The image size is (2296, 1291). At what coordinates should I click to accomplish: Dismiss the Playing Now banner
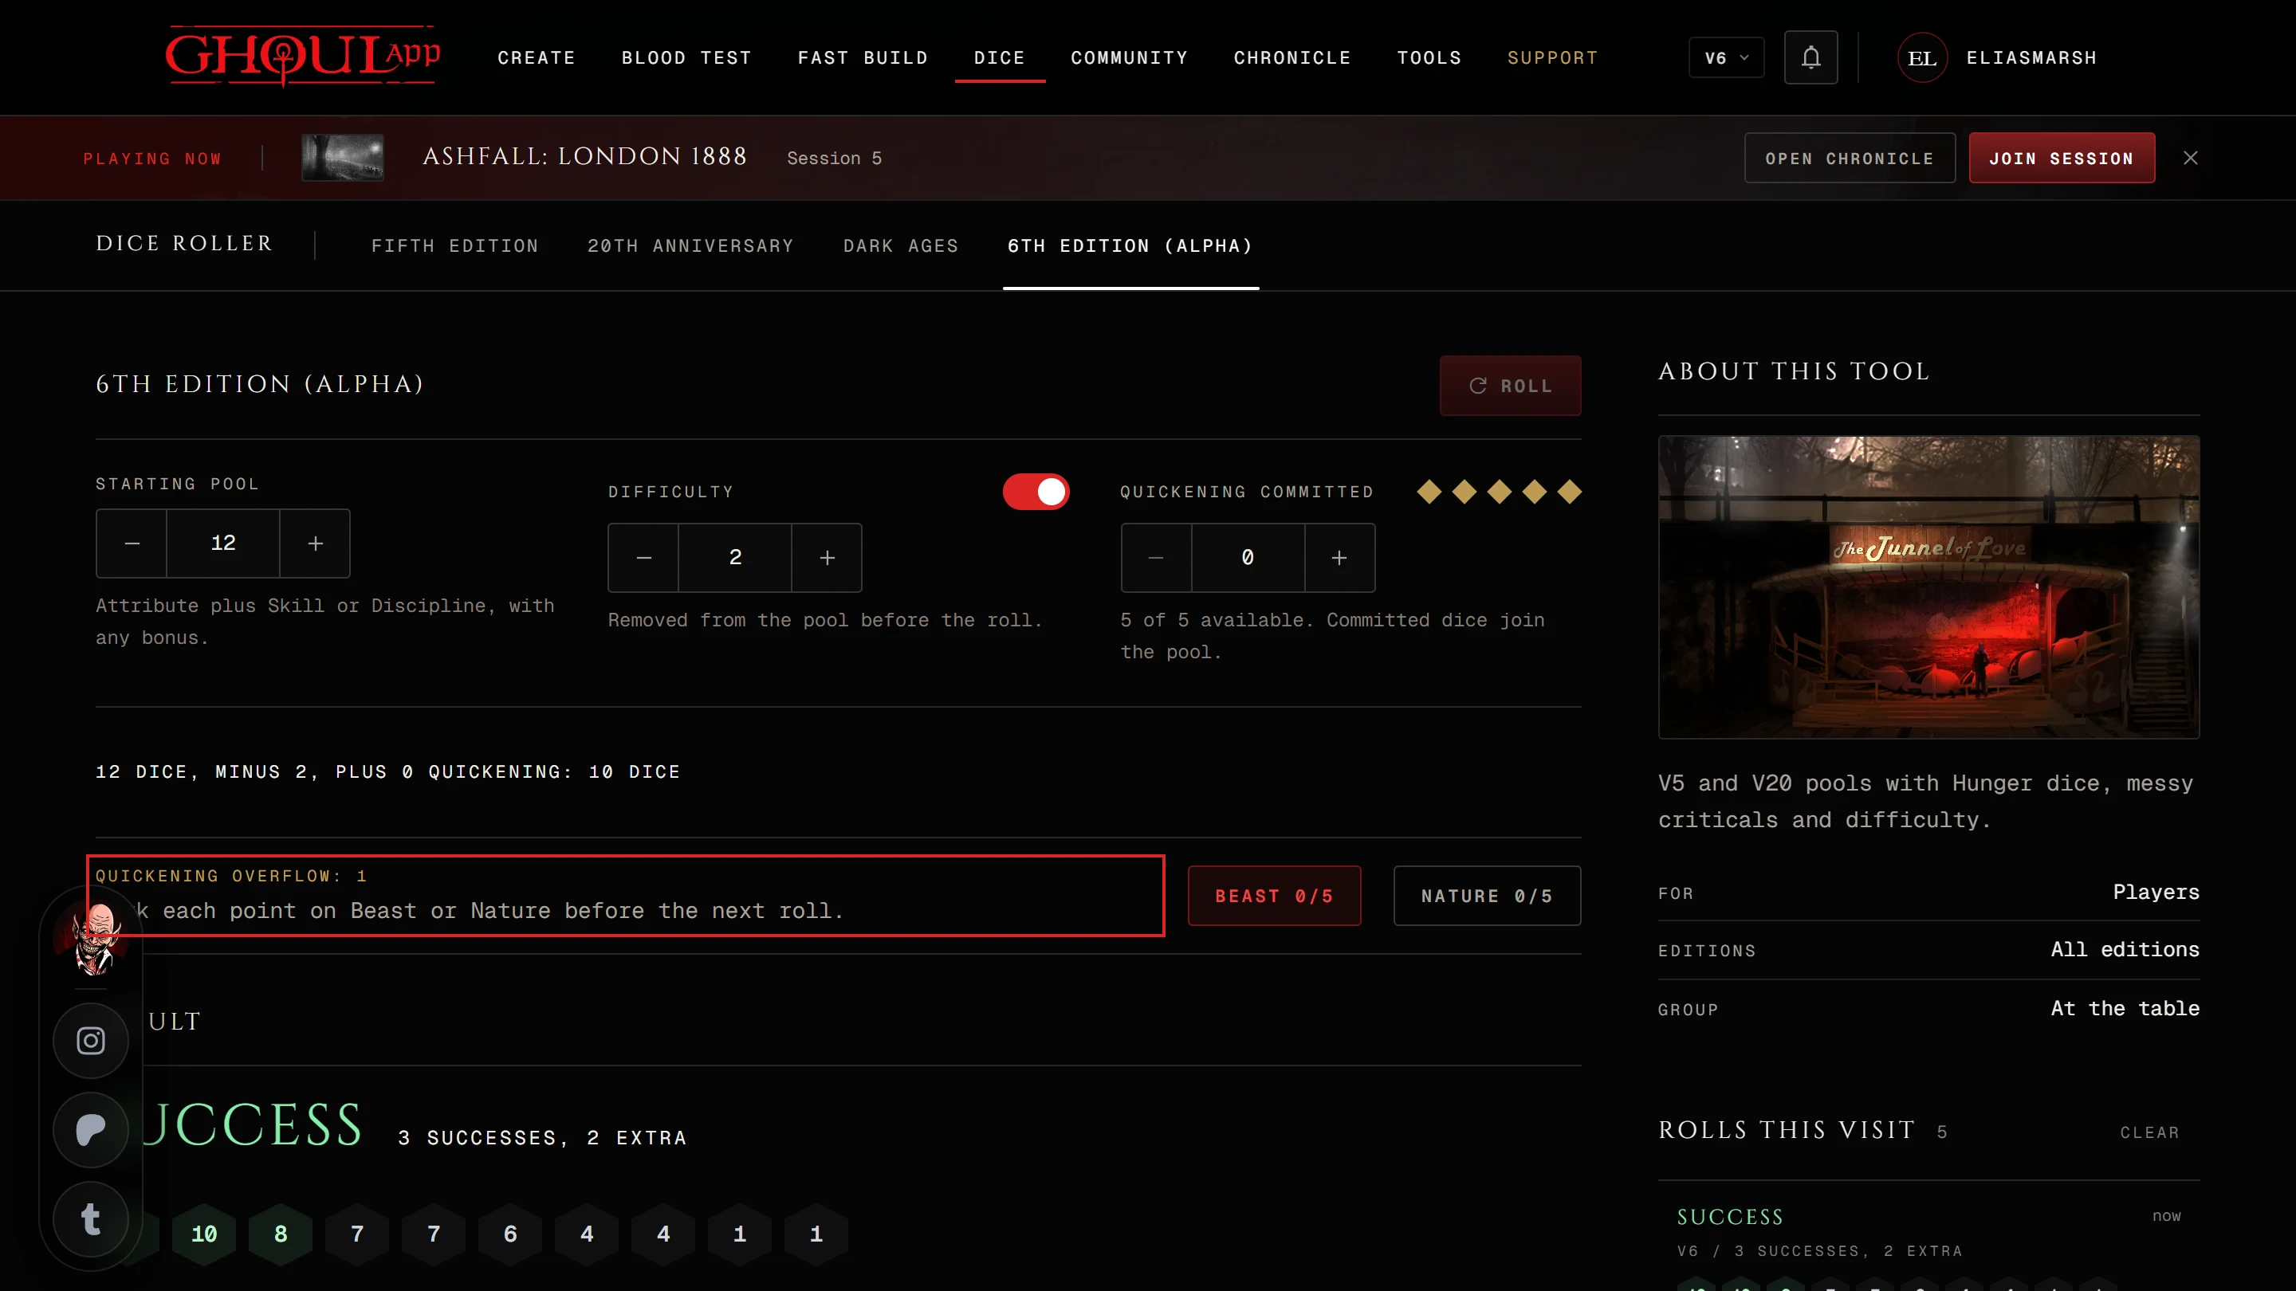tap(2190, 158)
